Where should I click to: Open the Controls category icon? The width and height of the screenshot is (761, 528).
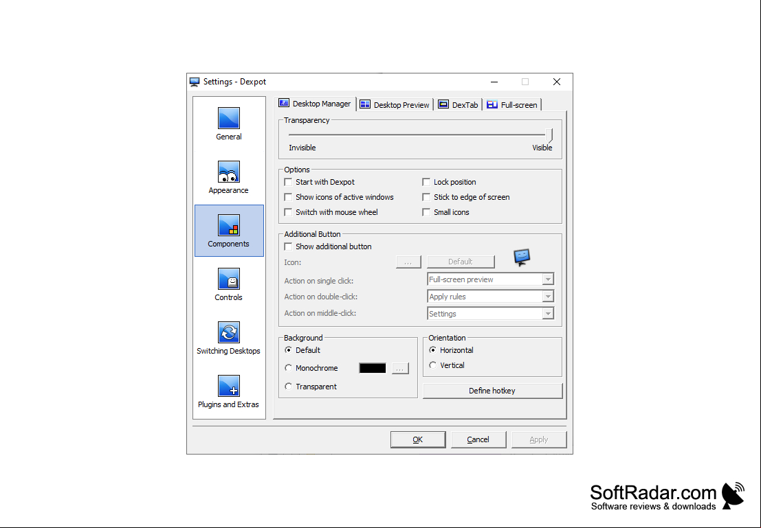pos(229,279)
